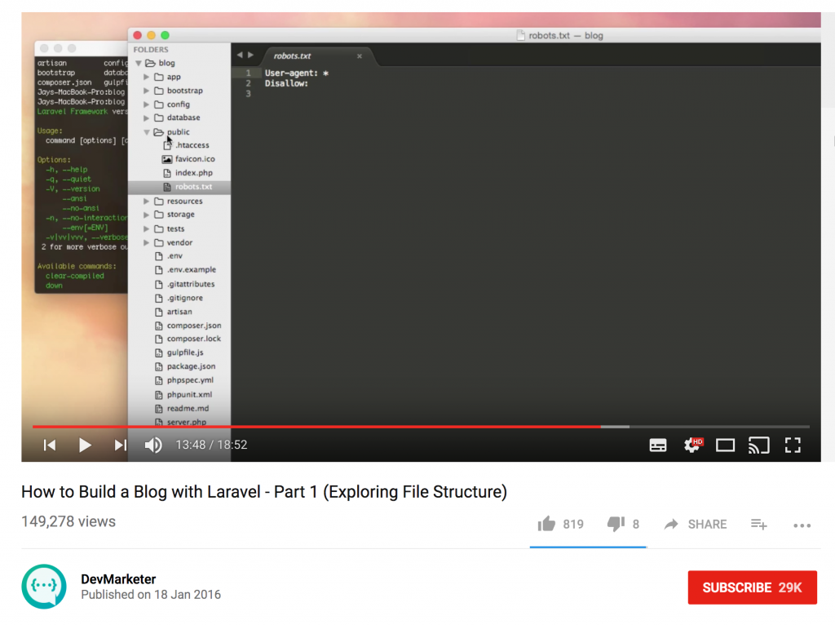The width and height of the screenshot is (835, 625).
Task: Enable closed captions
Action: 658,445
